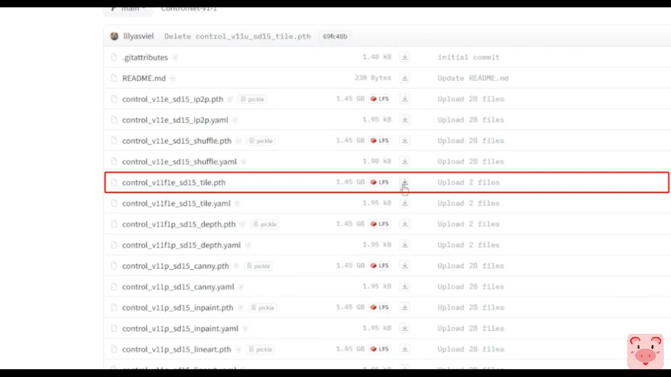Click LFS badge on inpaint.pth row
This screenshot has width=671, height=377.
tap(379, 308)
